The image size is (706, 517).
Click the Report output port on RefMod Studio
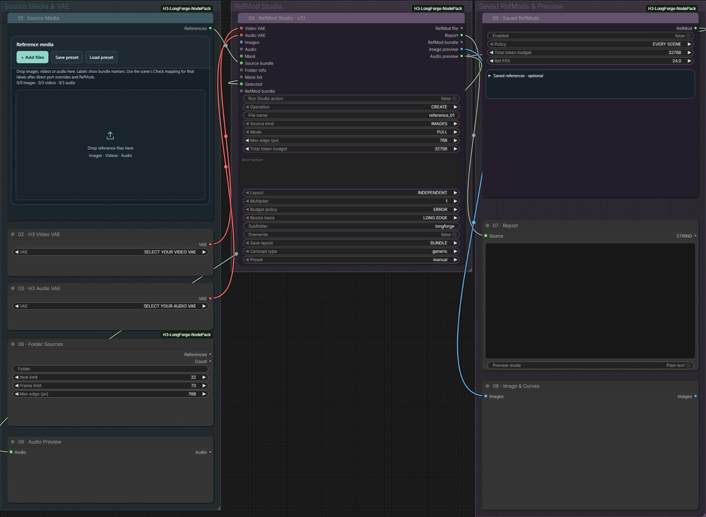coord(462,35)
